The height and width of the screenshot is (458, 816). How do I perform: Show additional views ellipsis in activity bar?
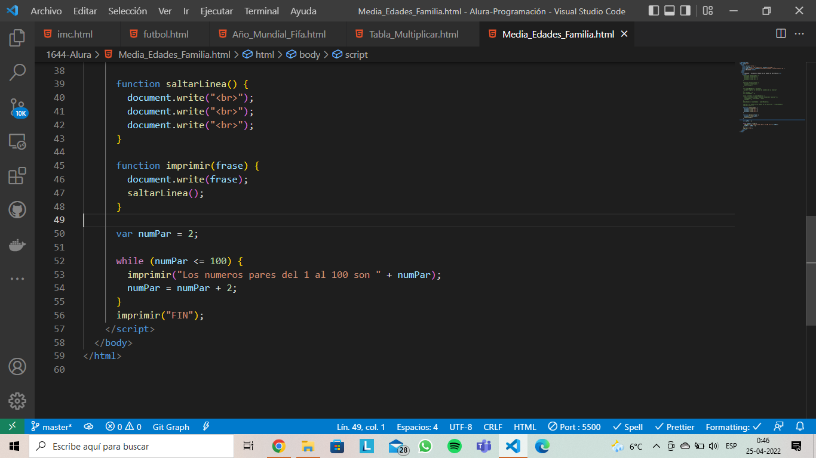(x=17, y=278)
